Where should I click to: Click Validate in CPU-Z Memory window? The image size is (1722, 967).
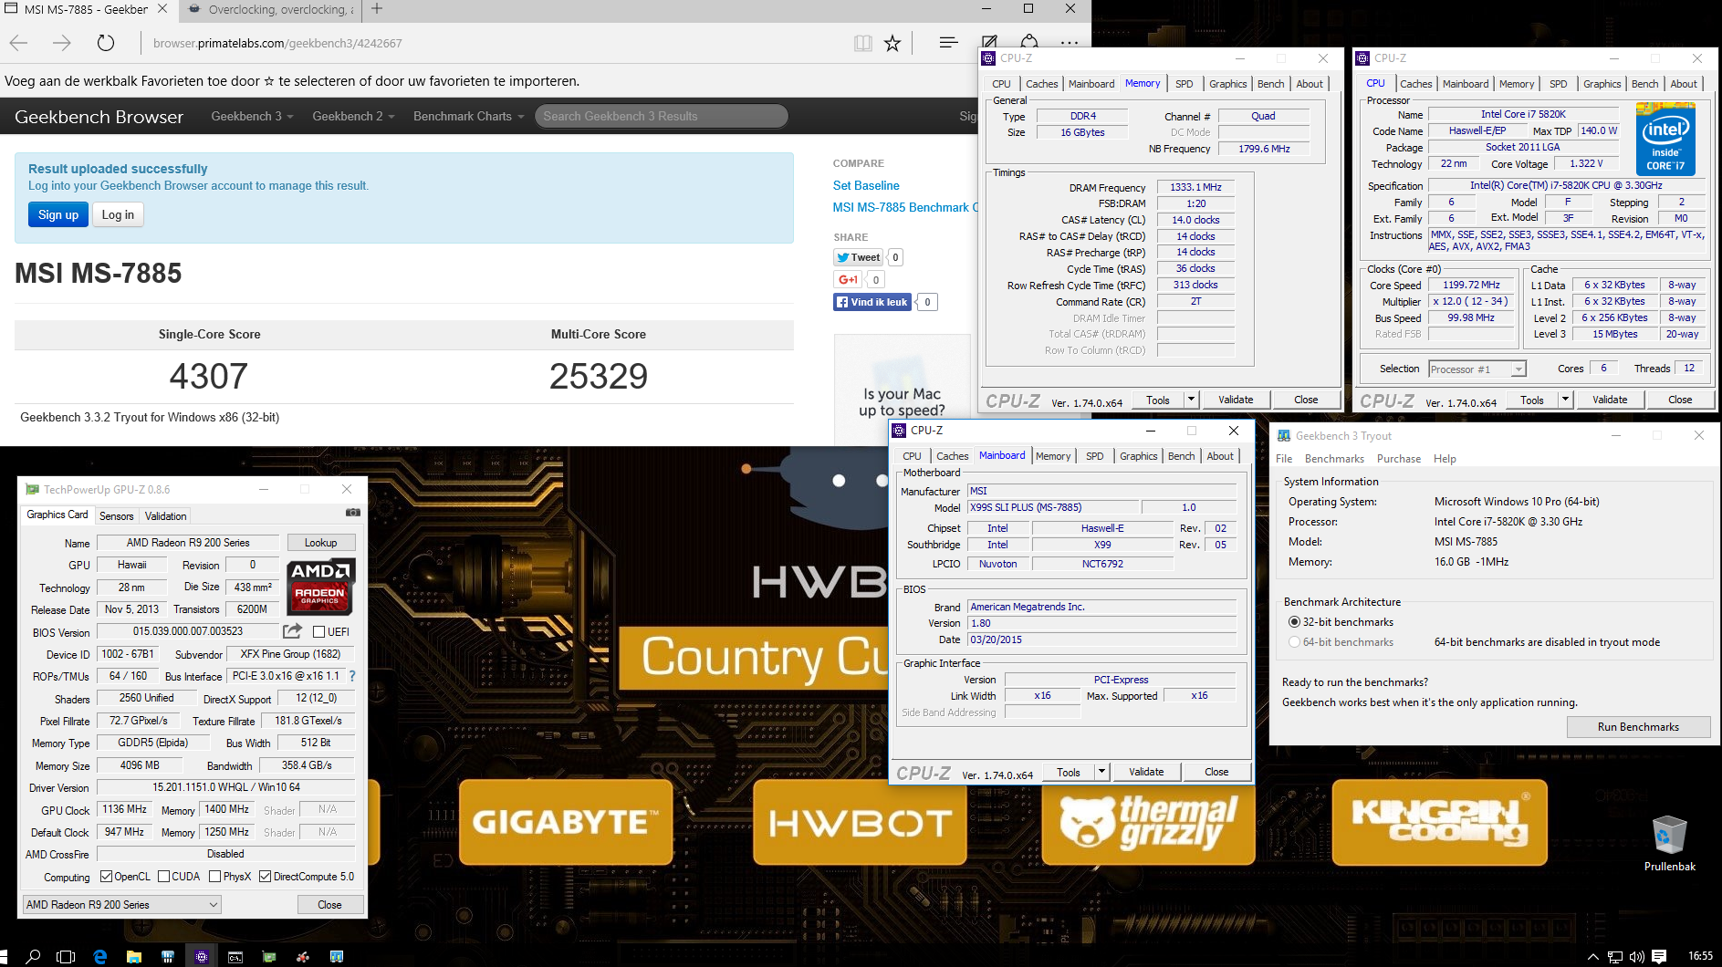pos(1236,400)
